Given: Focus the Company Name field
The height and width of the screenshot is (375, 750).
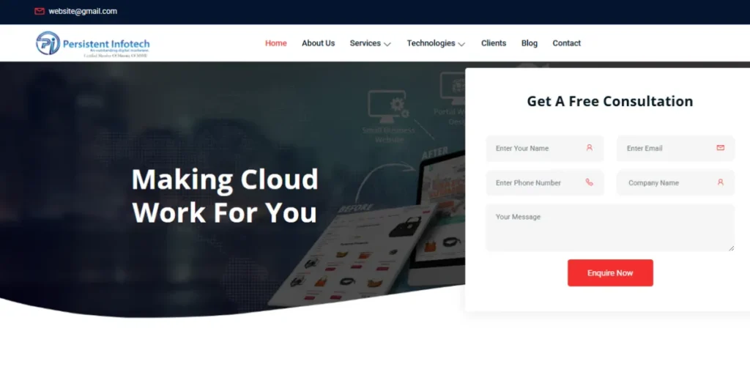Looking at the screenshot, I should pos(675,182).
